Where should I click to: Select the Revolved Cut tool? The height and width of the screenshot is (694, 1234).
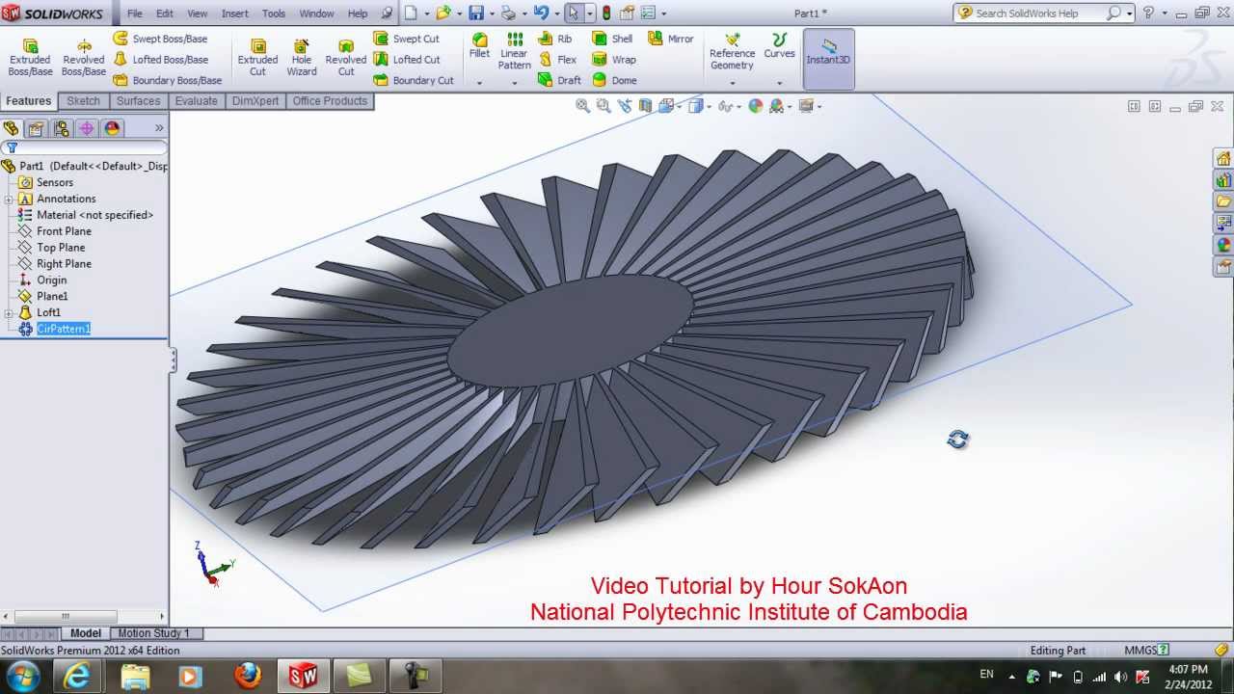[346, 58]
